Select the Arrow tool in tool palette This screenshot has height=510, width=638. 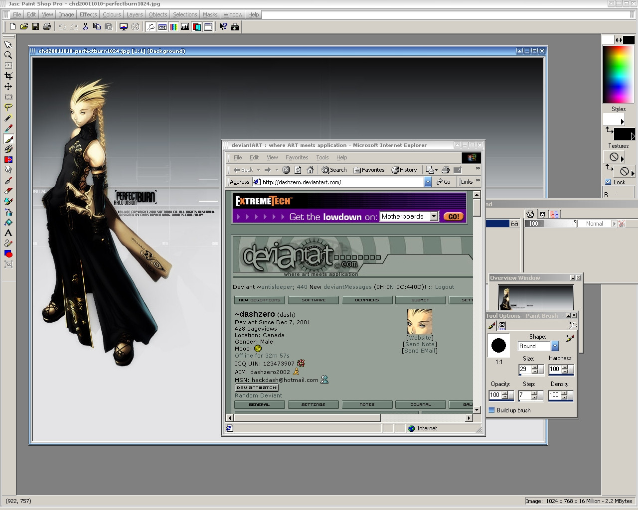click(8, 44)
